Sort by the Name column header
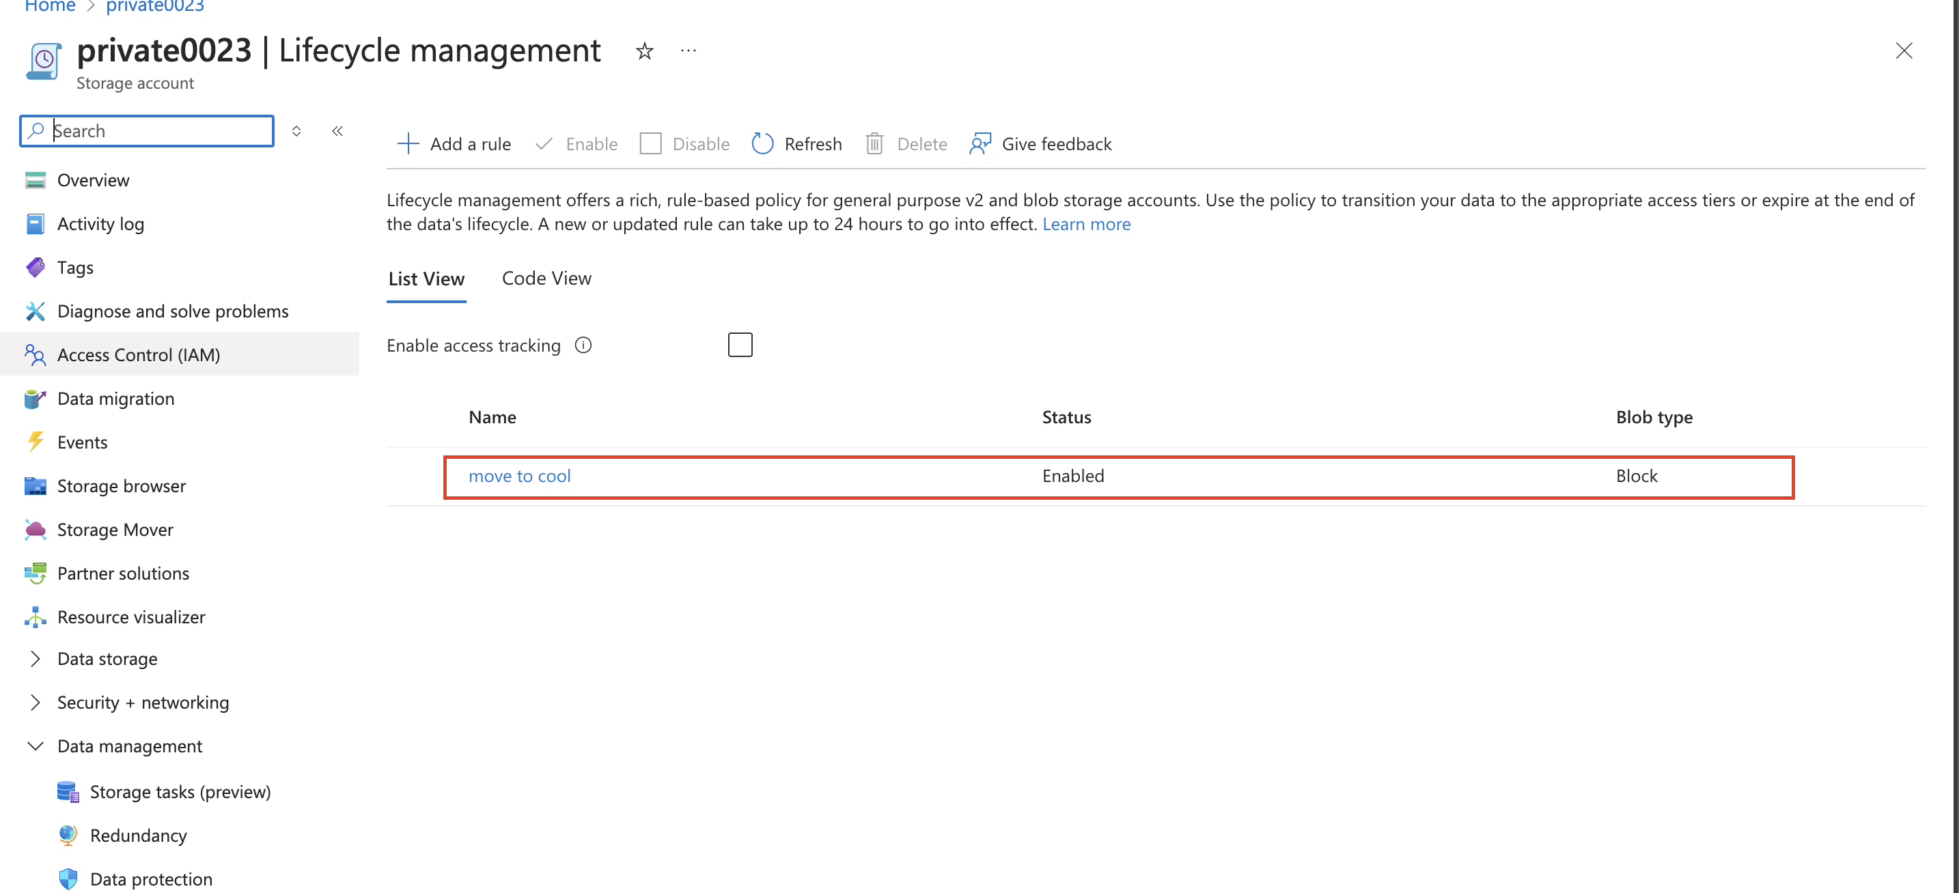Image resolution: width=1959 pixels, height=893 pixels. tap(492, 417)
